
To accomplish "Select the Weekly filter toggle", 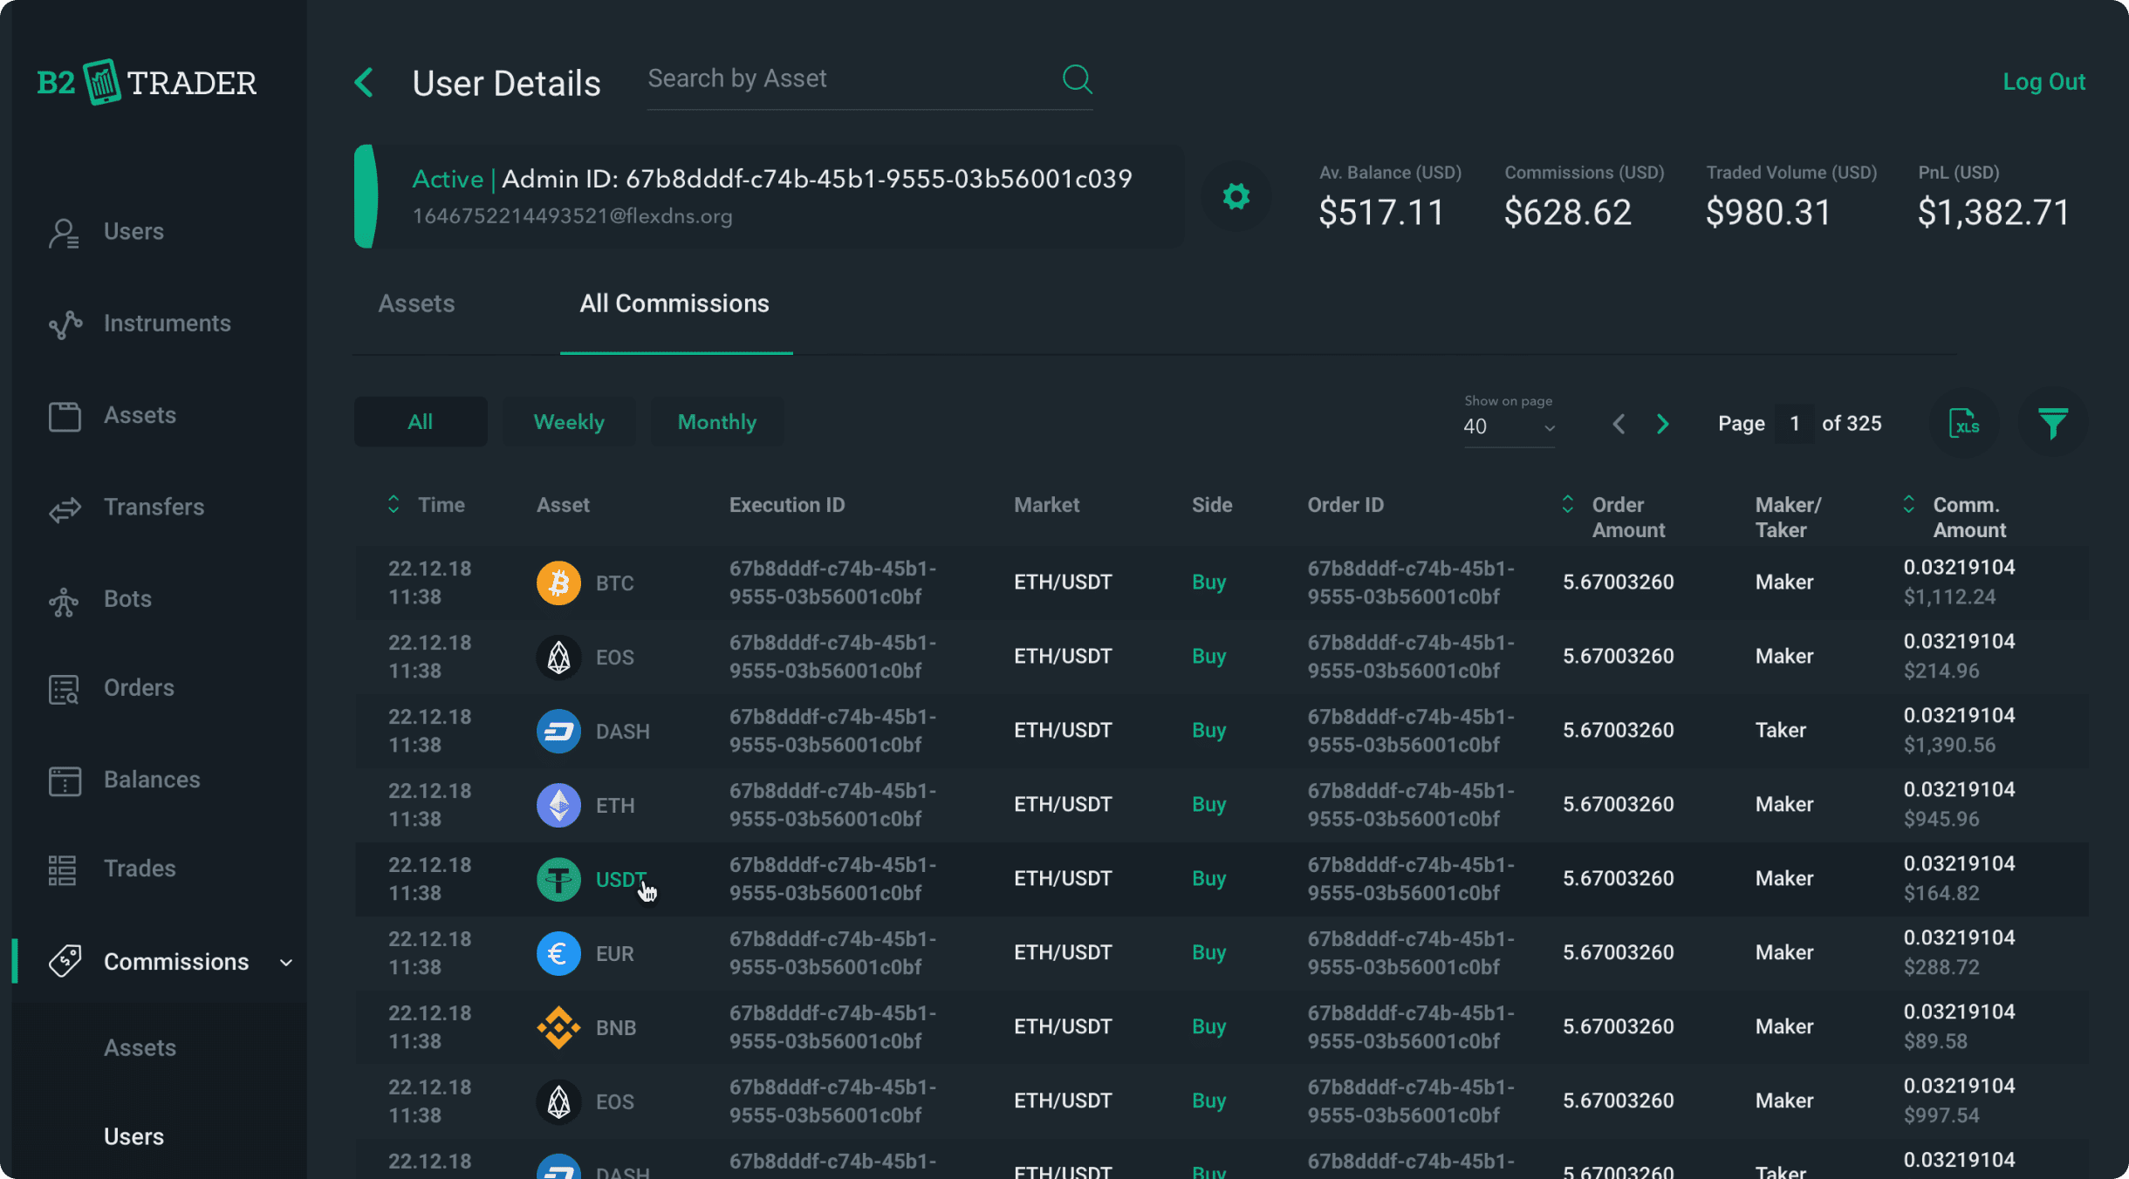I will [x=569, y=423].
